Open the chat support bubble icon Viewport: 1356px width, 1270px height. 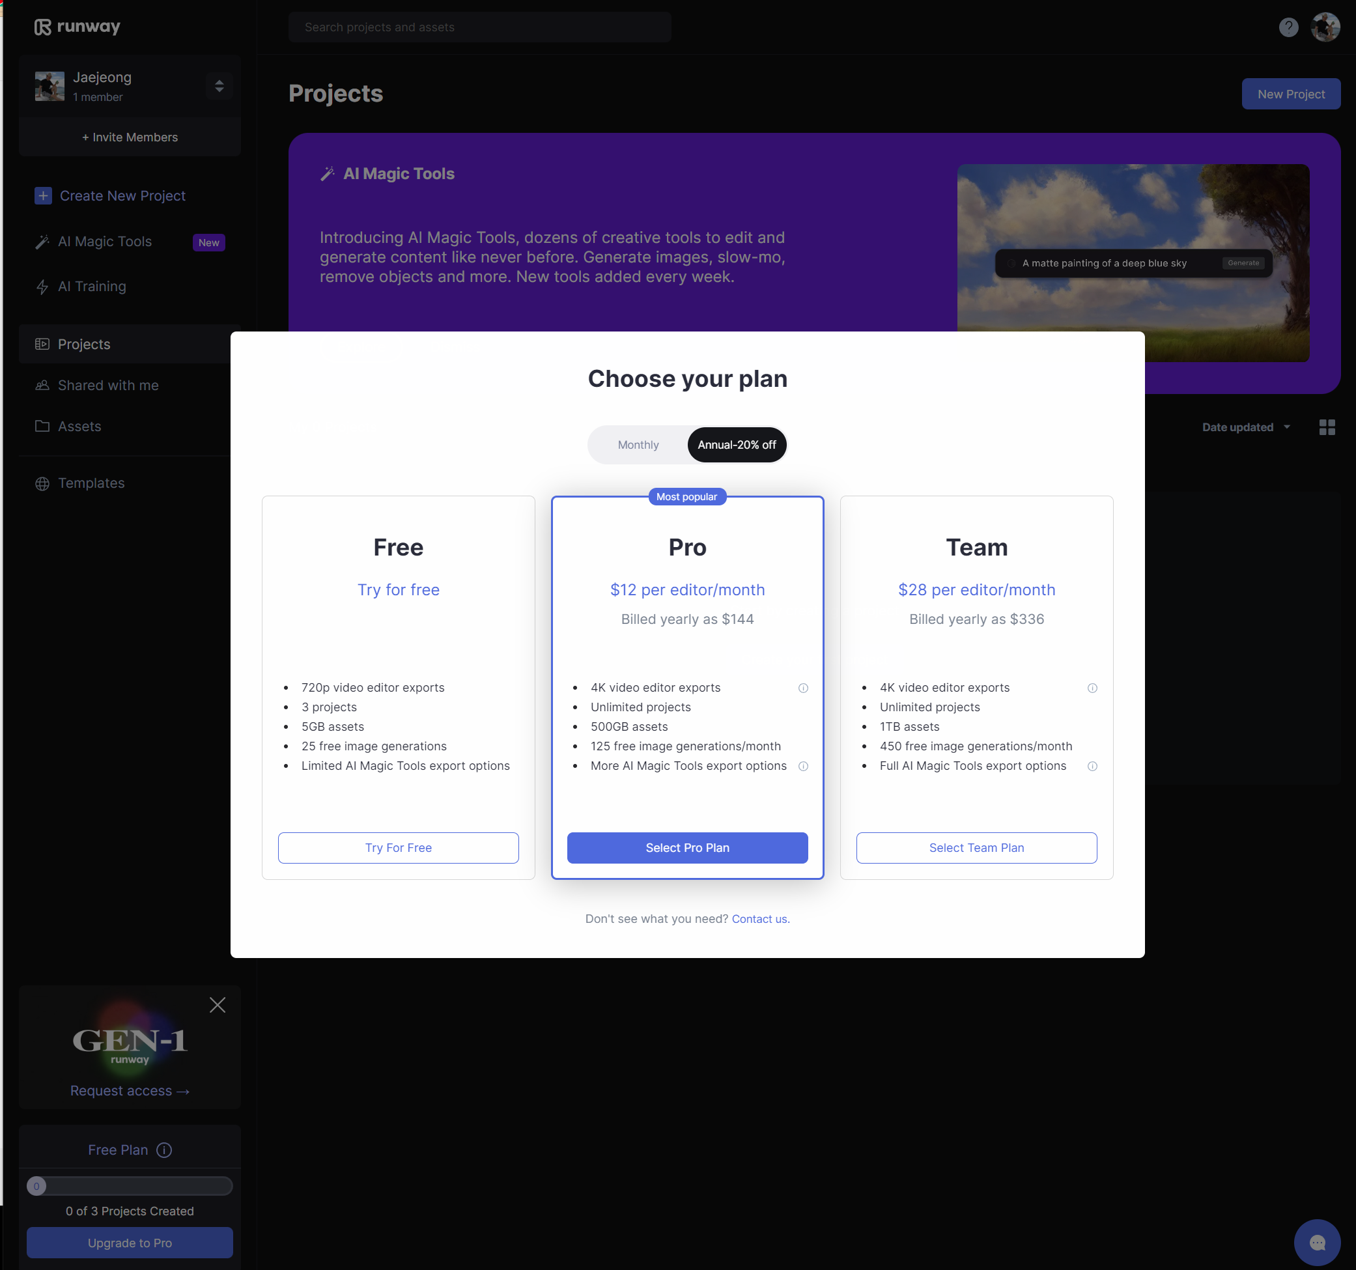click(1316, 1242)
